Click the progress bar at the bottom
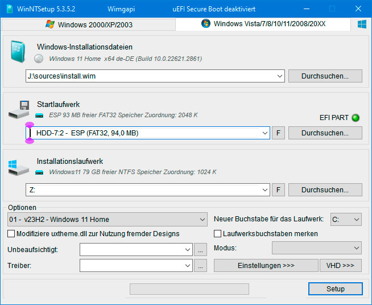372x305 pixels. click(x=189, y=289)
